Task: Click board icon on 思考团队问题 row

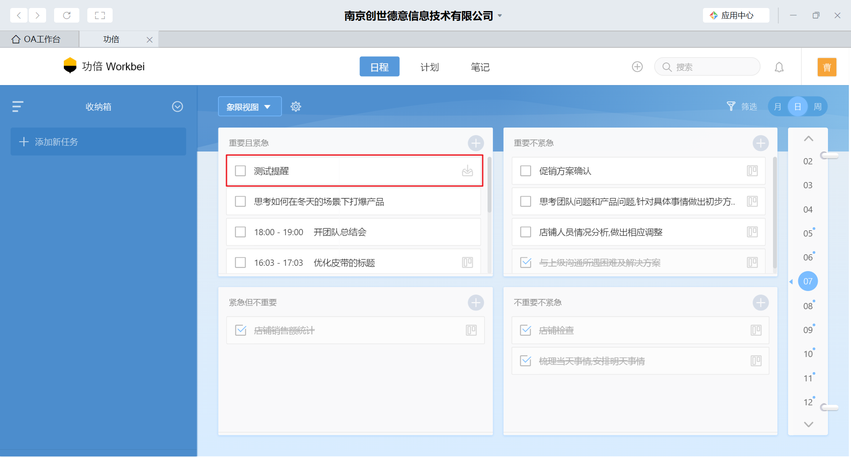Action: point(753,202)
